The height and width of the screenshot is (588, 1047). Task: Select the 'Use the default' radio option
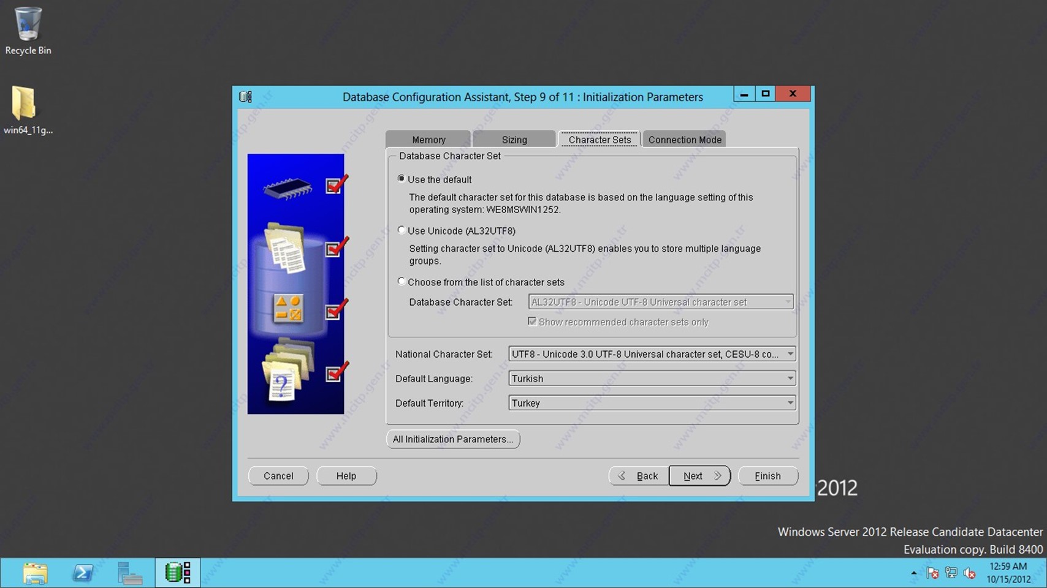coord(402,179)
